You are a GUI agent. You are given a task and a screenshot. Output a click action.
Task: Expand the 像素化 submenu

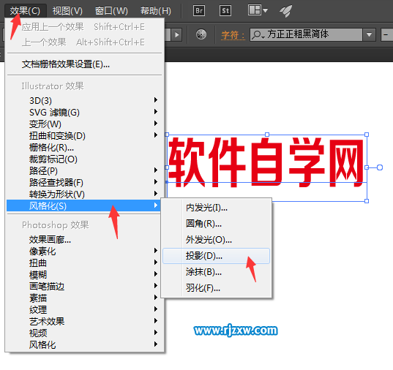pyautogui.click(x=84, y=252)
